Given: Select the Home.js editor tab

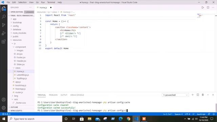Looking at the screenshot, I should [x=44, y=7].
